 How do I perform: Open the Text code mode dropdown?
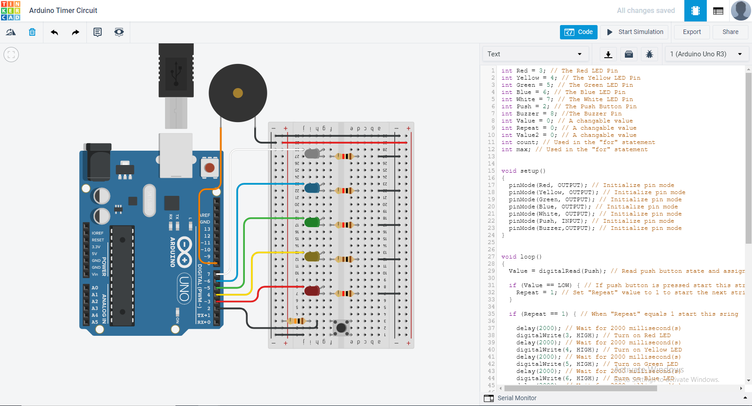tap(535, 54)
